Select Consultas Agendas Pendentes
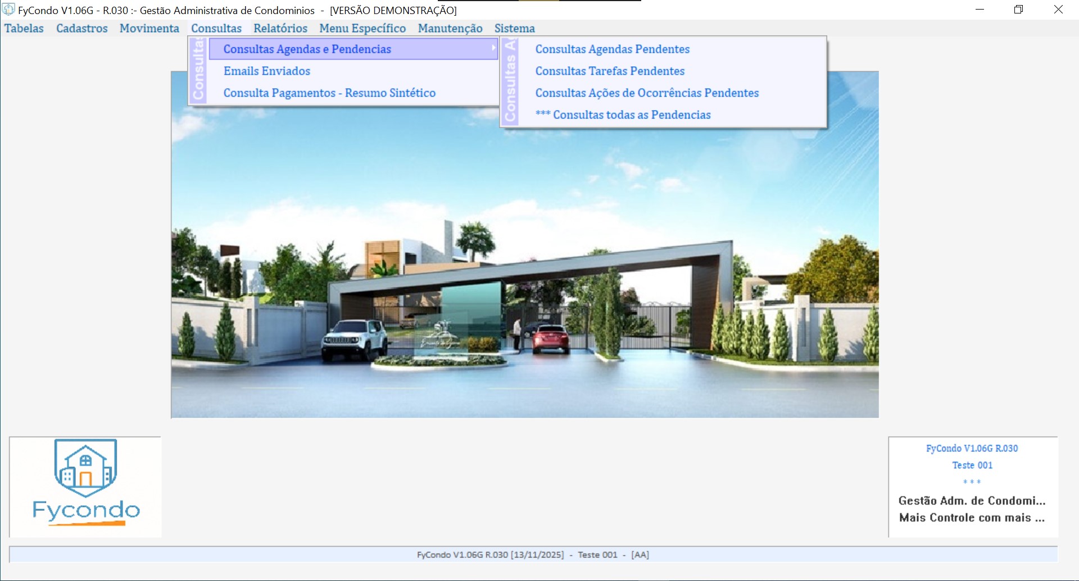 coord(612,49)
